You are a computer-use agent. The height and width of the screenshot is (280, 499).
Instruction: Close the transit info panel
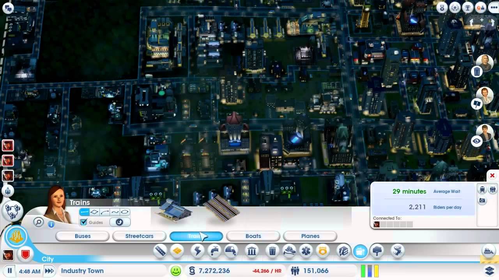(492, 176)
